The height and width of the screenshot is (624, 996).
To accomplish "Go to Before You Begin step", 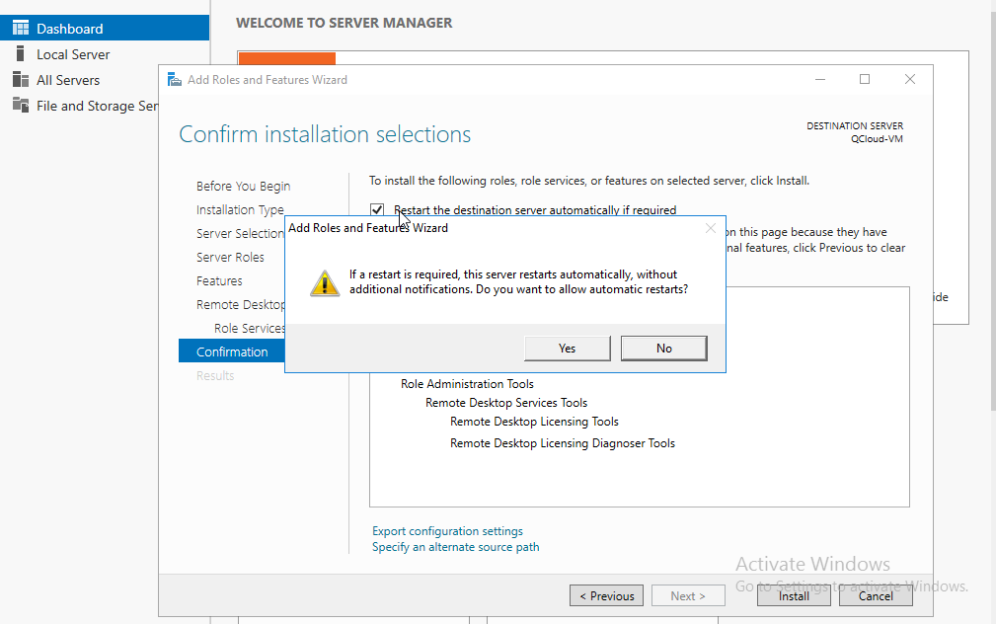I will click(243, 187).
